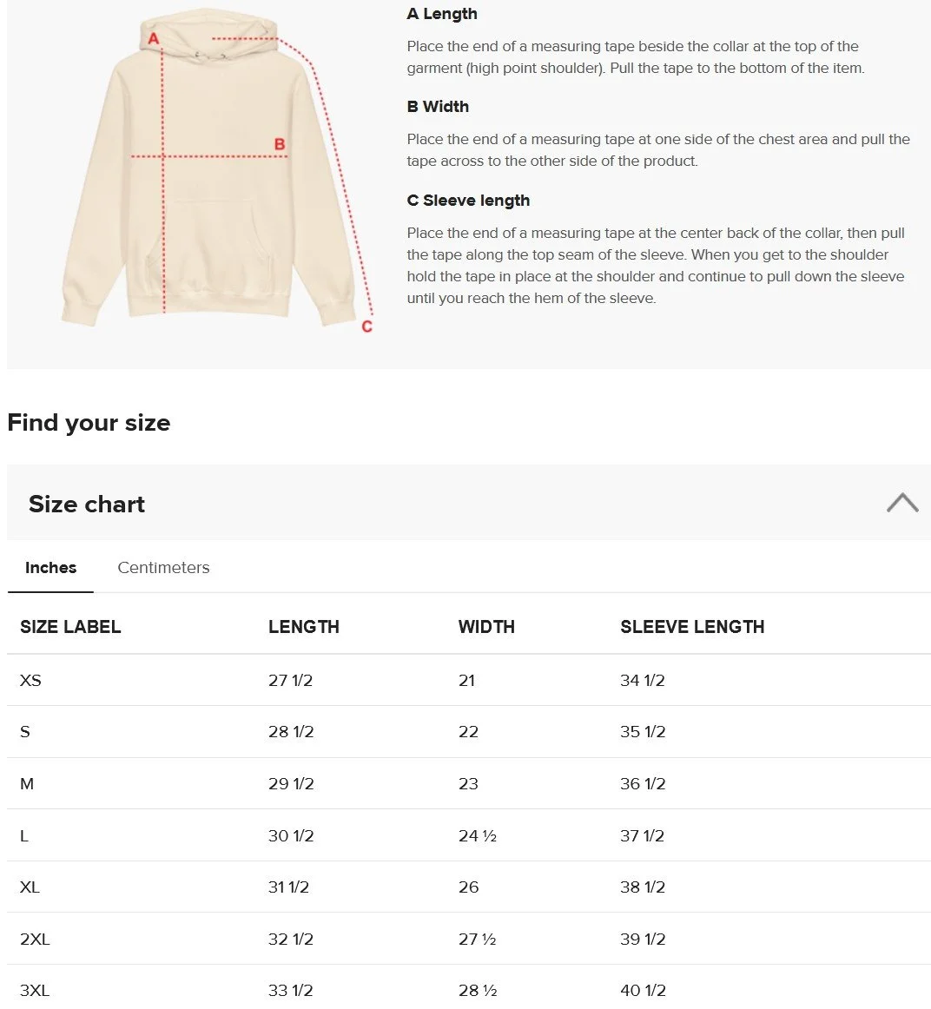
Task: Click the L sleeve length value 37 1/2
Action: [x=642, y=836]
